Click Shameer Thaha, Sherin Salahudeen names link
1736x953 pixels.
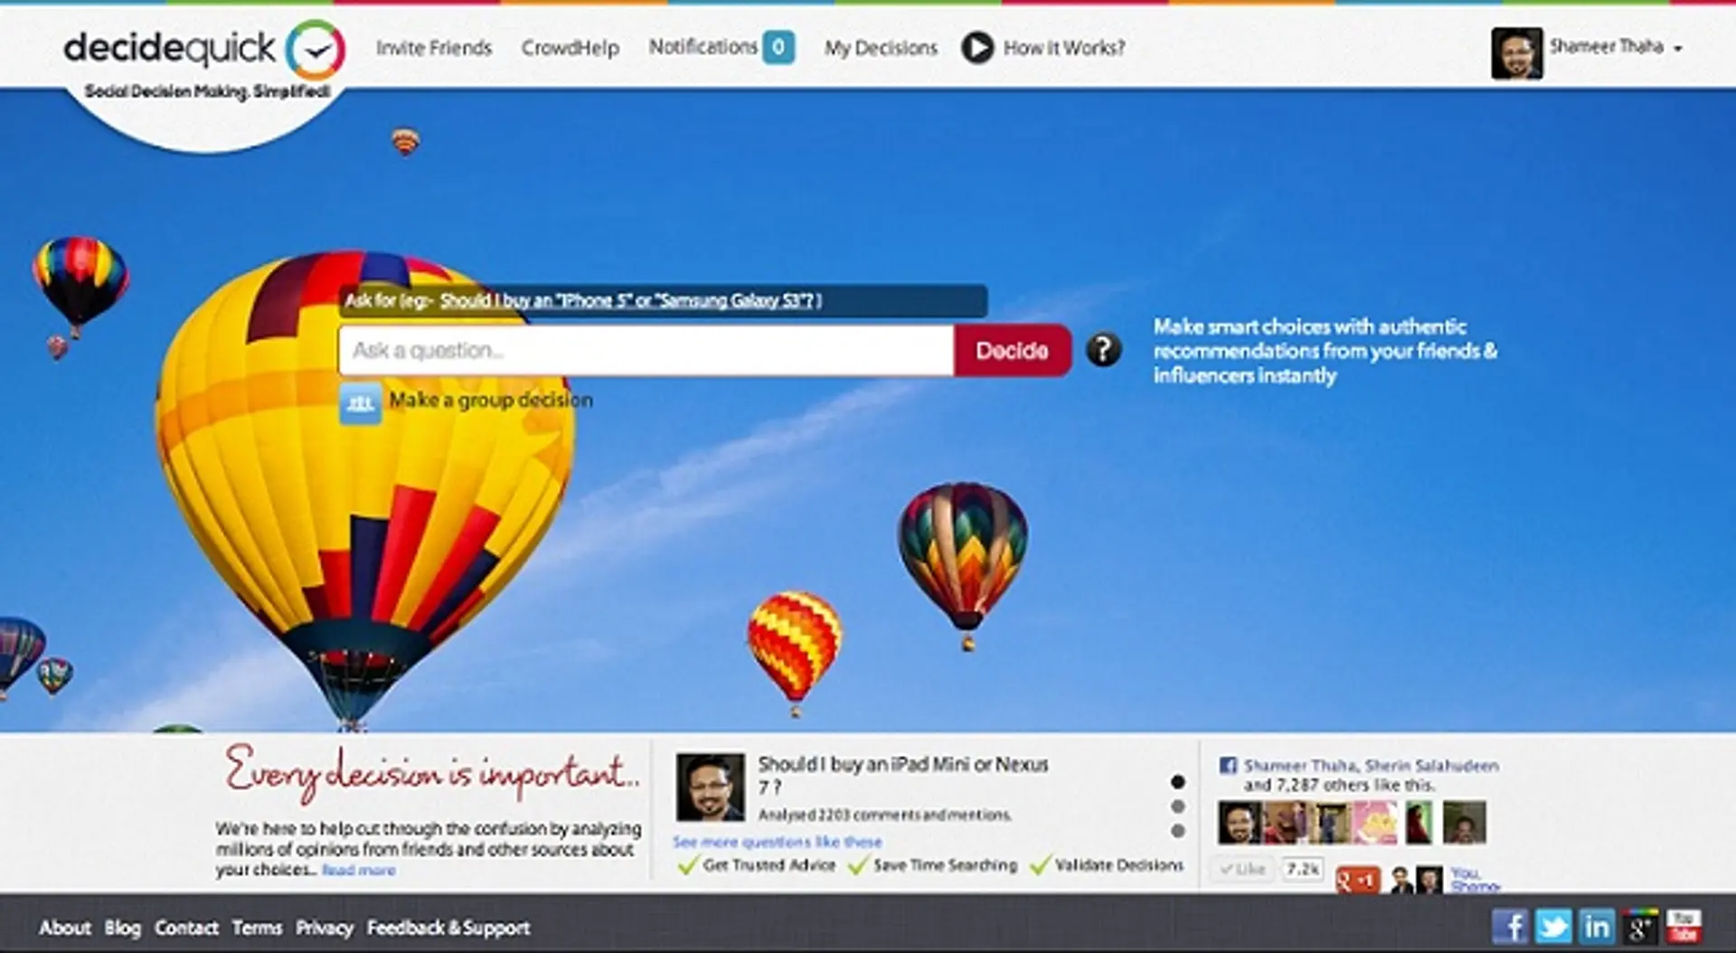pyautogui.click(x=1371, y=766)
